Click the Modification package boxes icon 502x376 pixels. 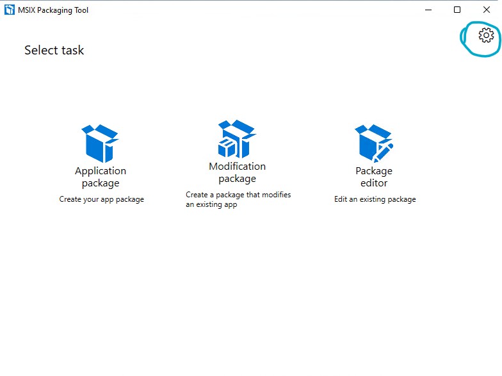coord(237,139)
